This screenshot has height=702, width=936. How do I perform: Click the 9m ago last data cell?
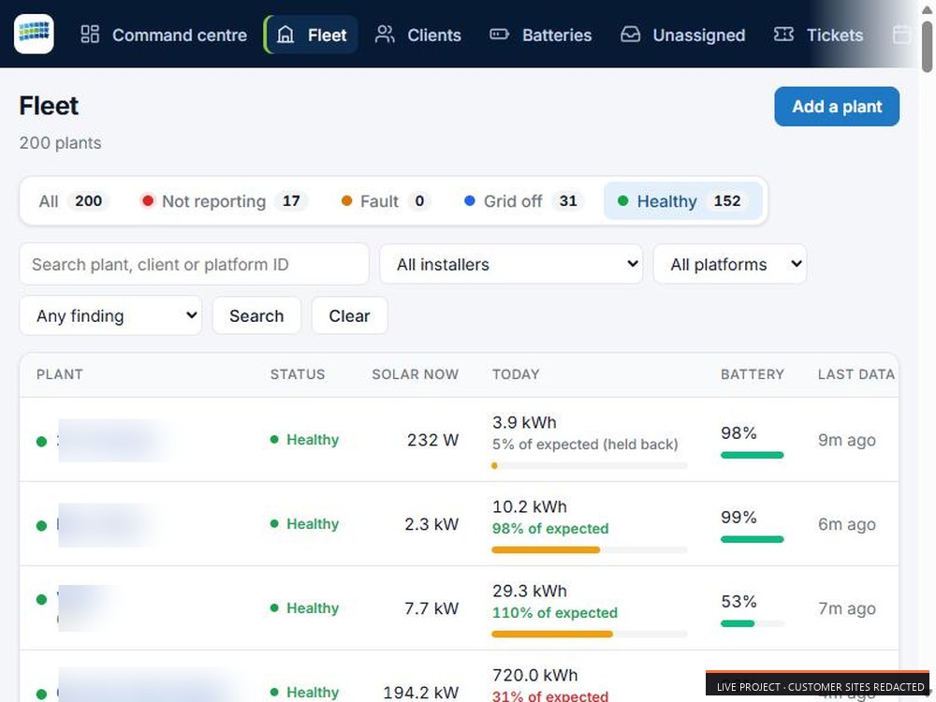(x=847, y=440)
